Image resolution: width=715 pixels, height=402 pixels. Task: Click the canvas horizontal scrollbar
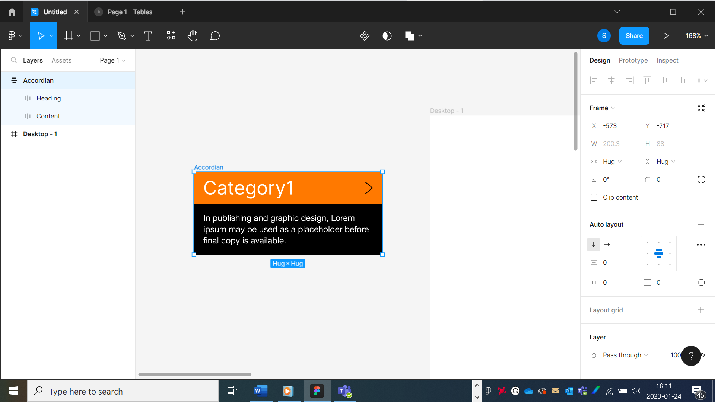tap(195, 374)
